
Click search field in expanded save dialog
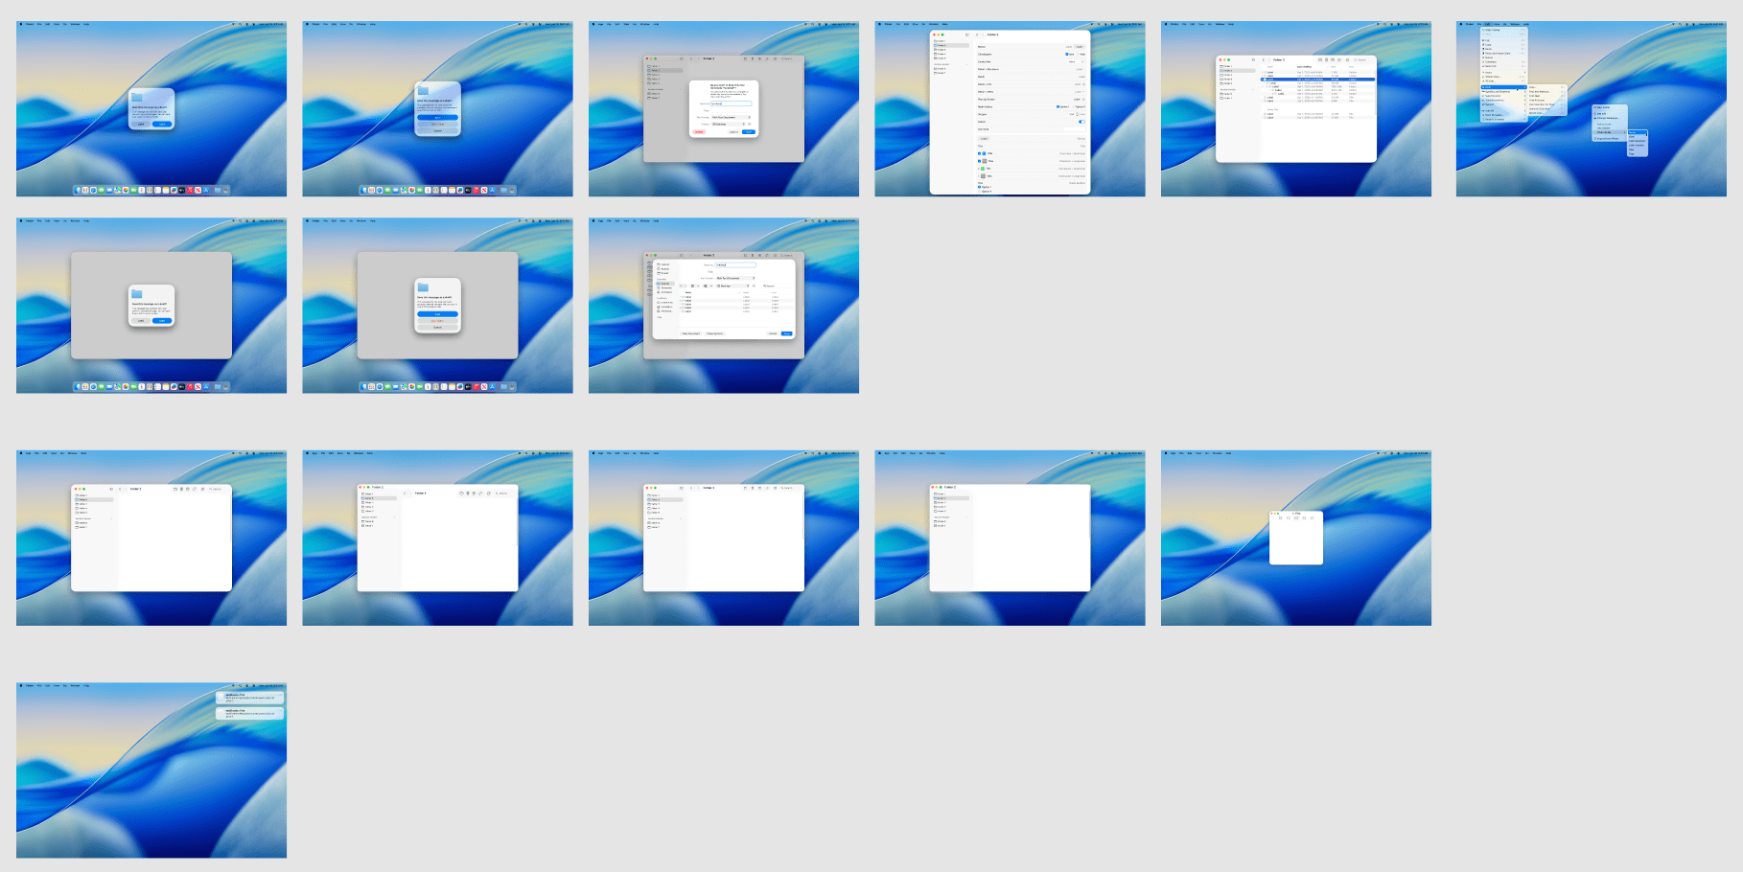click(x=777, y=286)
